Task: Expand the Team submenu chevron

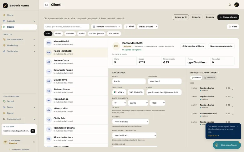Action: click(x=34, y=107)
